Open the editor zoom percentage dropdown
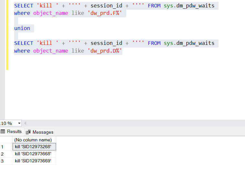245x194 pixels. coord(19,123)
